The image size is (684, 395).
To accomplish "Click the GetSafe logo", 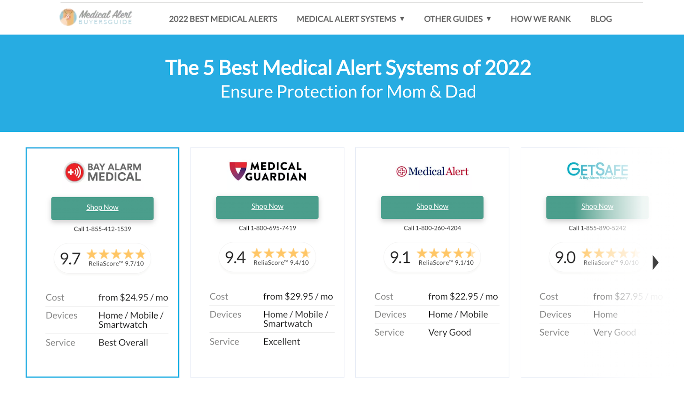I will tap(597, 170).
